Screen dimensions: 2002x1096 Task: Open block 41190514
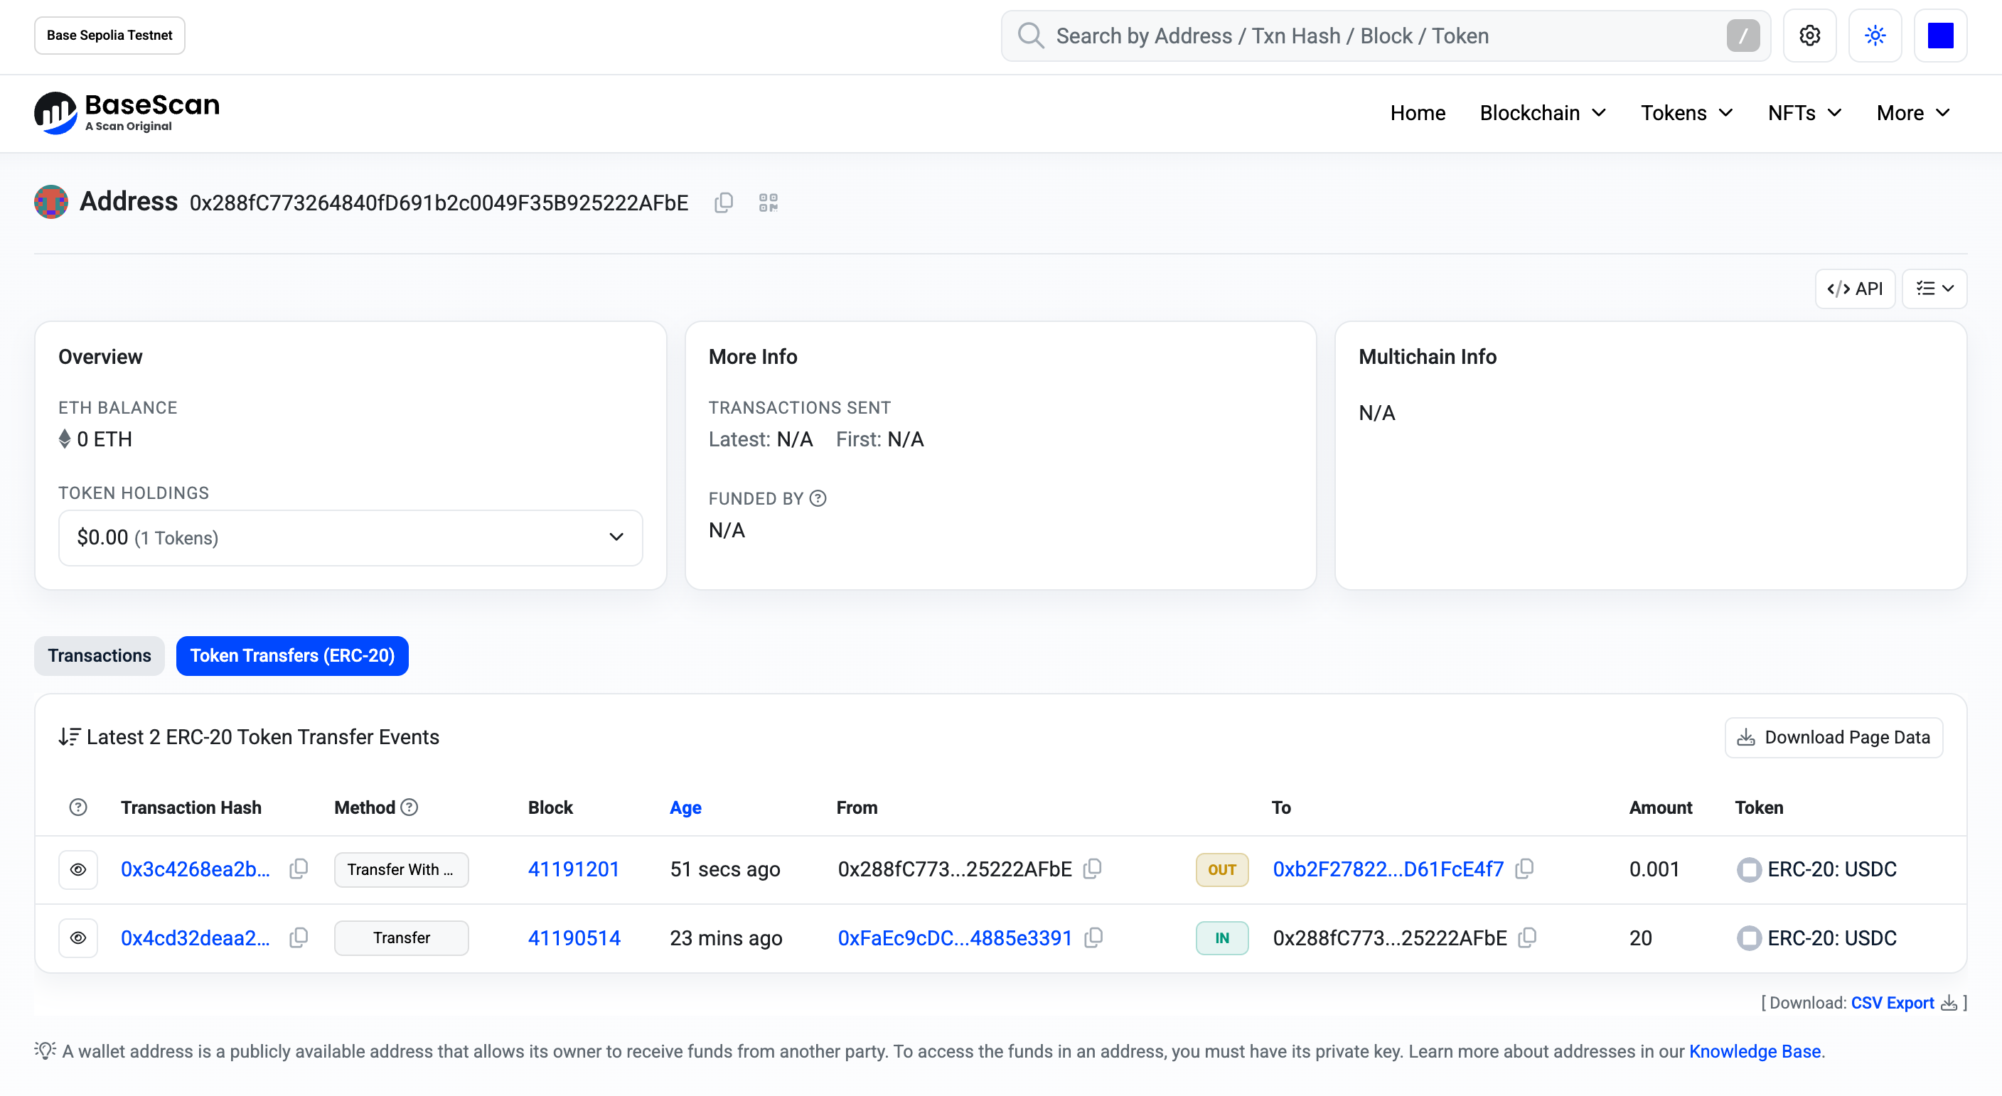coord(574,938)
